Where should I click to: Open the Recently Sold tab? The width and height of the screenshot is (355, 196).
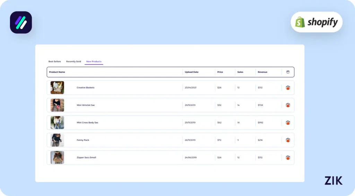coord(73,62)
